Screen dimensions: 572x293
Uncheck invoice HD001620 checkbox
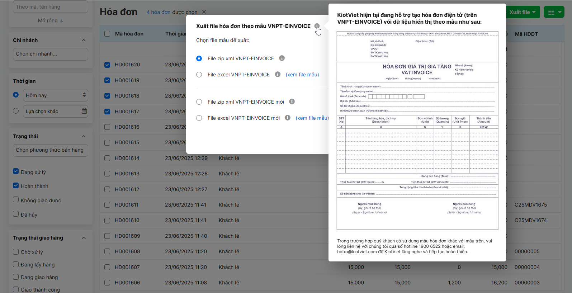coord(107,65)
